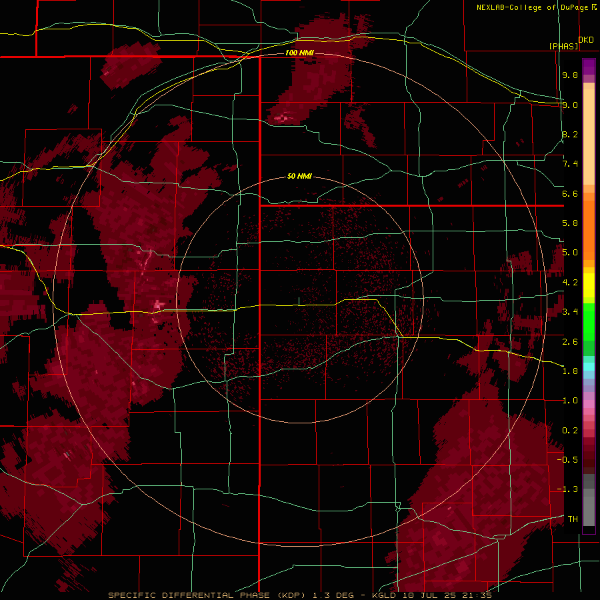Pick the pink band of the color bar
This screenshot has width=600, height=600.
point(589,404)
